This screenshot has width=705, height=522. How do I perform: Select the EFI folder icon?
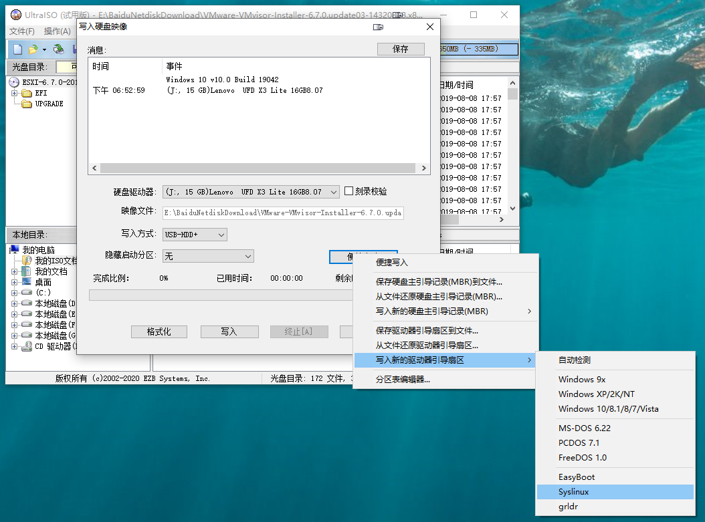click(27, 93)
